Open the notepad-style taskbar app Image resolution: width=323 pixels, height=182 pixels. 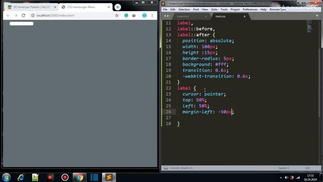click(x=35, y=177)
